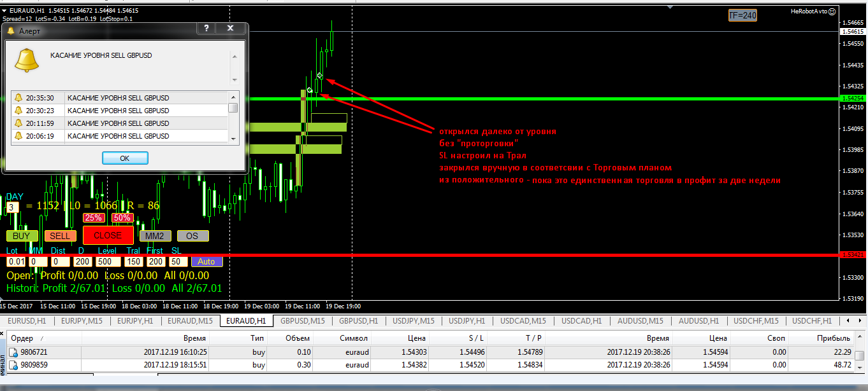This screenshot has width=868, height=391.
Task: Click the red 1.53421 price level label
Action: (853, 255)
